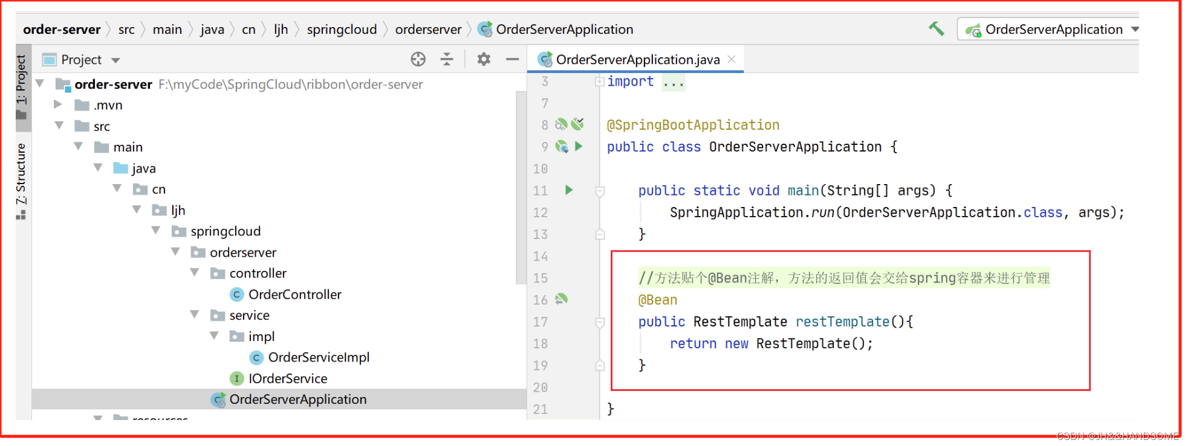The width and height of the screenshot is (1188, 446).
Task: Collapse the impl package arrow
Action: pyautogui.click(x=214, y=336)
